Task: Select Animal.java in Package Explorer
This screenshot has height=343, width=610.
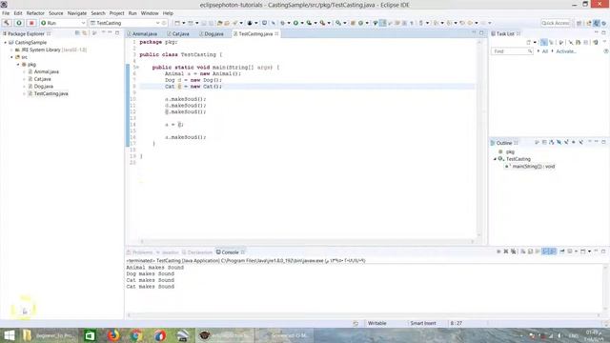Action: [46, 72]
